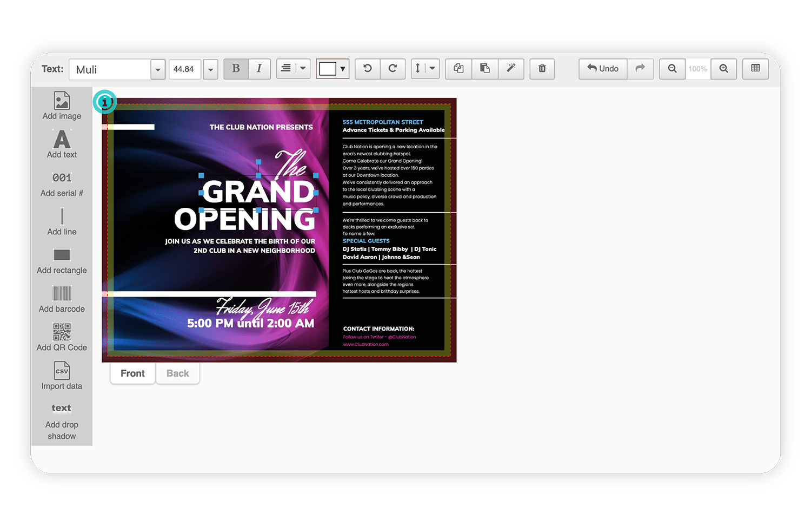Viewport: 811px width, 526px height.
Task: Toggle Italic formatting
Action: tap(259, 69)
